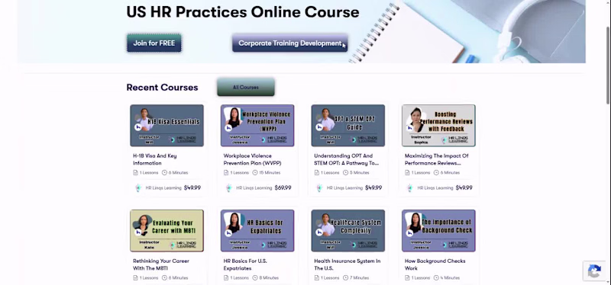
Task: Click lessons icon under Workplace Violence course
Action: (x=226, y=173)
